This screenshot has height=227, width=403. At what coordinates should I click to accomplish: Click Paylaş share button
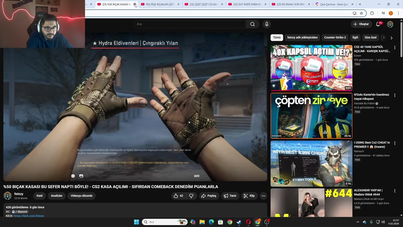(209, 196)
